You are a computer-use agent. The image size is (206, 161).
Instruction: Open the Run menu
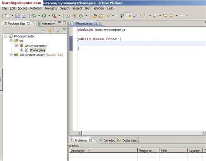[88, 8]
